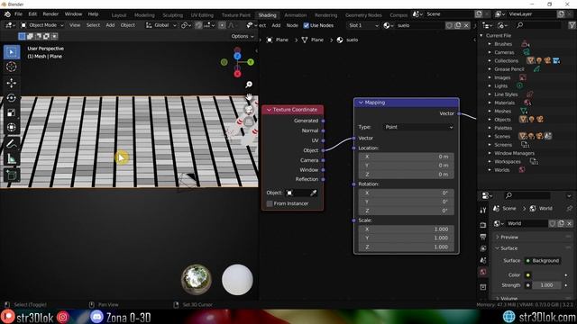Collapse the Mapping node
The image size is (577, 324).
click(x=361, y=103)
